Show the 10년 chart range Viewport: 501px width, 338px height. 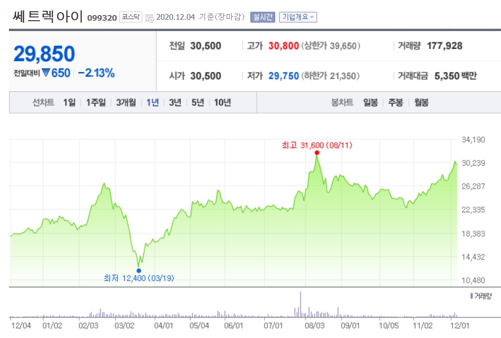tap(222, 103)
